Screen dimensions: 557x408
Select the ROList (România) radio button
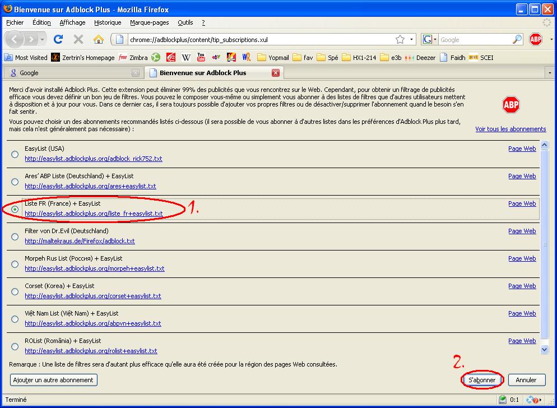15,346
